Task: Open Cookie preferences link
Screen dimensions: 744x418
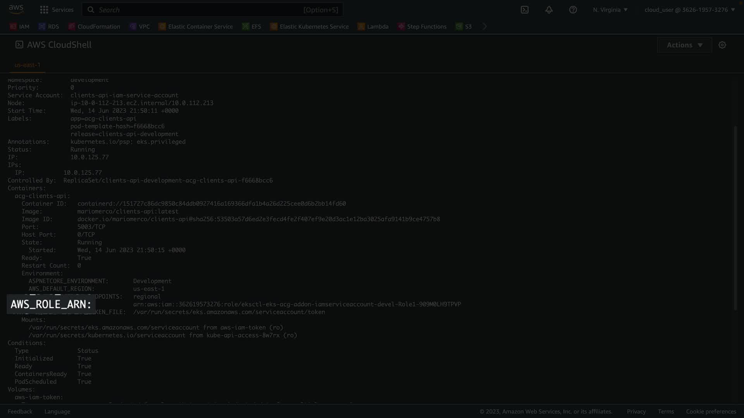Action: tap(711, 411)
